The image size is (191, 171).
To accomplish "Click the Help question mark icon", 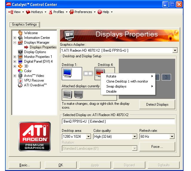I will pyautogui.click(x=100, y=12).
